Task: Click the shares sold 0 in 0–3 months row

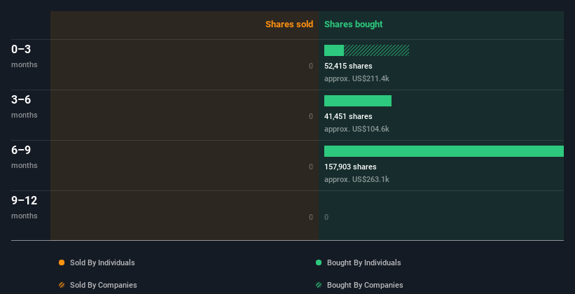Action: point(311,66)
